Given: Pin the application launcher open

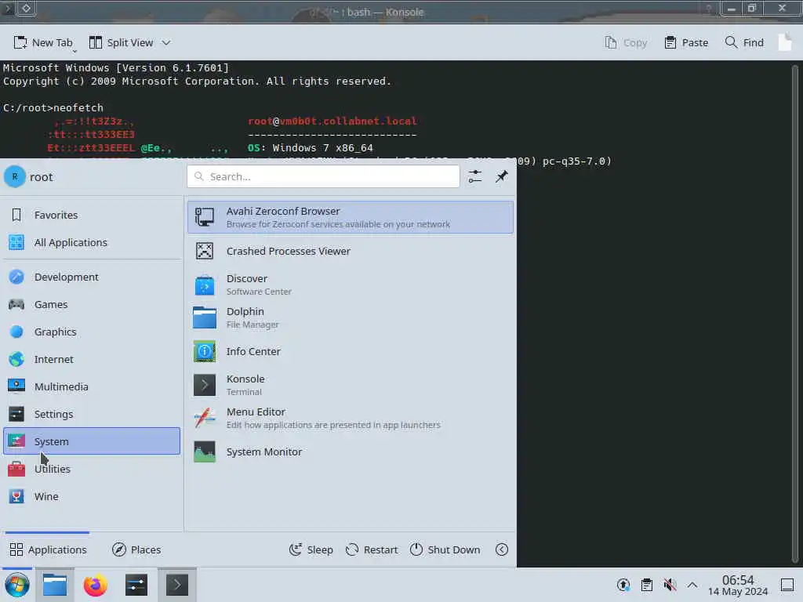Looking at the screenshot, I should coord(501,176).
